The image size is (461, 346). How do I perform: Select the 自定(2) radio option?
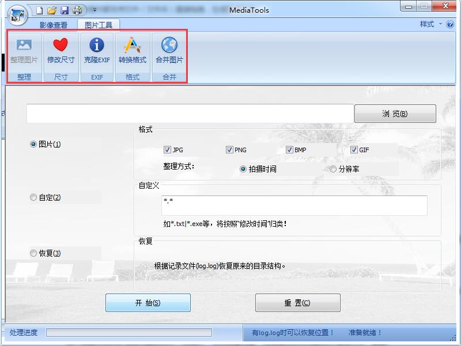click(46, 197)
